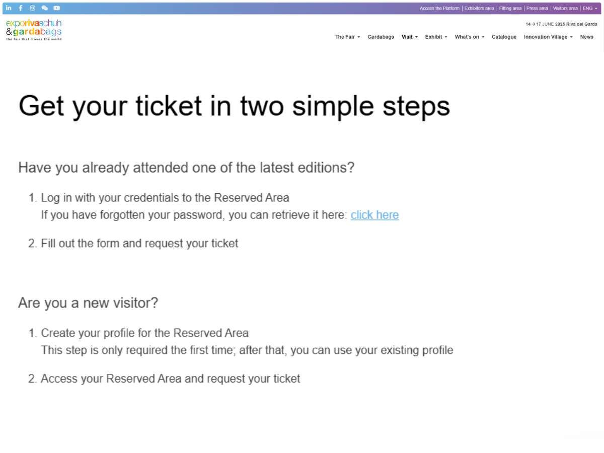Open the Facebook social icon
The height and width of the screenshot is (453, 604).
pyautogui.click(x=21, y=8)
